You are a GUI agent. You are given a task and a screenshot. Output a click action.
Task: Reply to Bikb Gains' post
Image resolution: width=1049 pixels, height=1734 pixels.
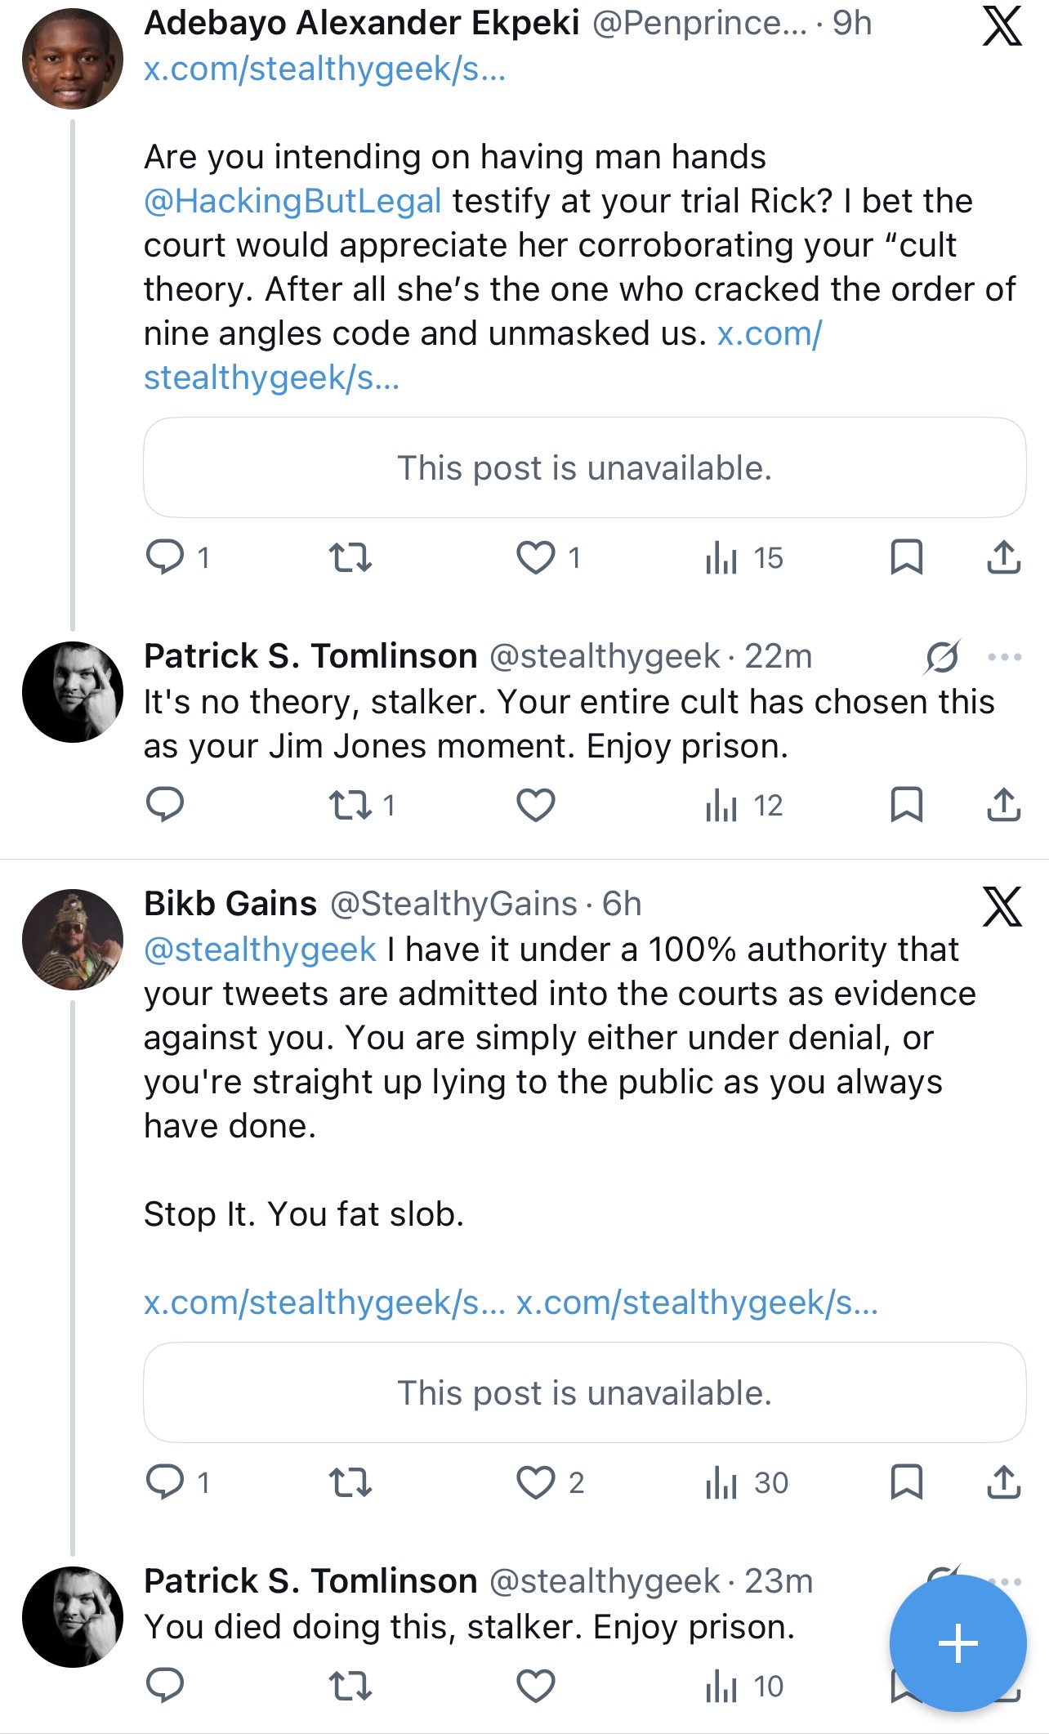click(x=165, y=1482)
